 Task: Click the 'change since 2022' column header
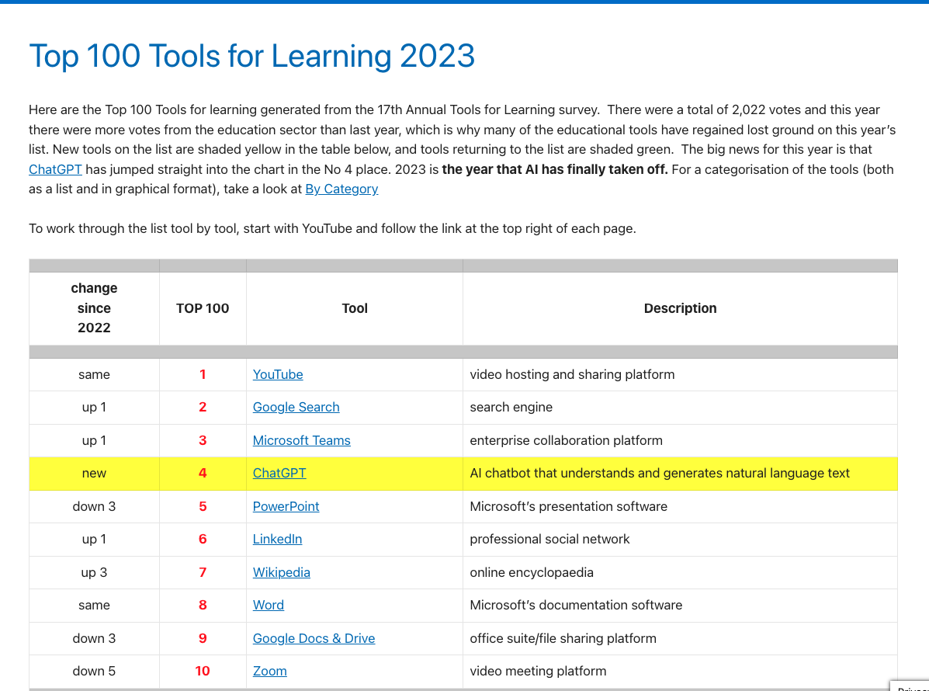[x=94, y=308]
